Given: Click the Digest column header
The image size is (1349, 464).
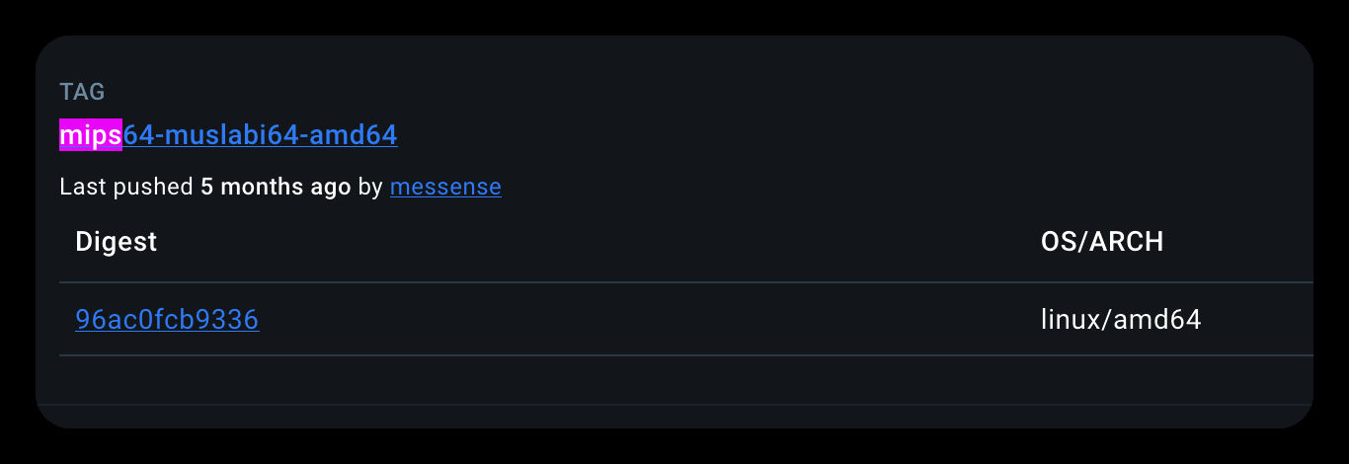Looking at the screenshot, I should pos(116,242).
